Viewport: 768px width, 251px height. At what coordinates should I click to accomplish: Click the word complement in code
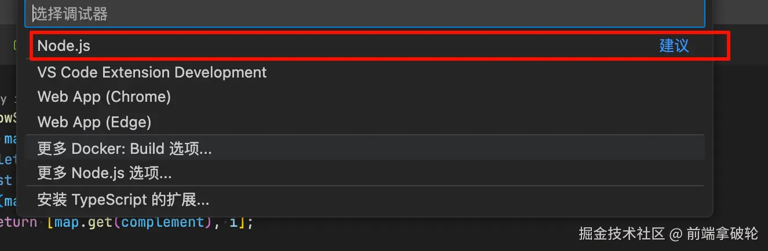tap(162, 222)
